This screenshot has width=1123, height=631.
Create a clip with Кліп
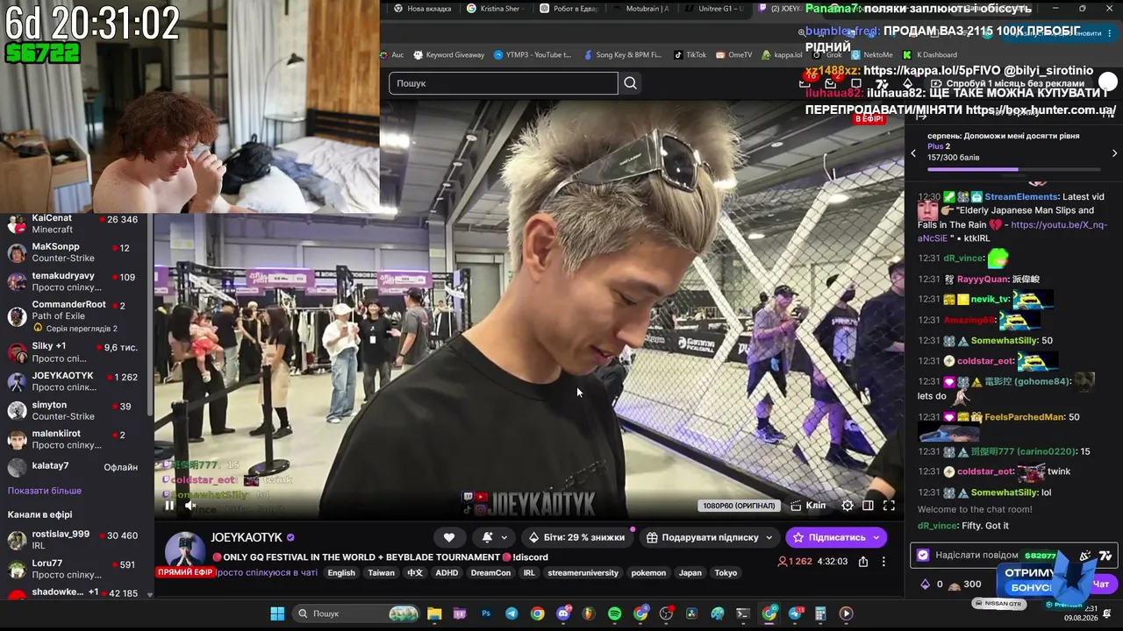pos(808,506)
